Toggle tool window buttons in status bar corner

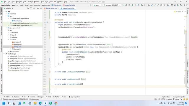1,99
